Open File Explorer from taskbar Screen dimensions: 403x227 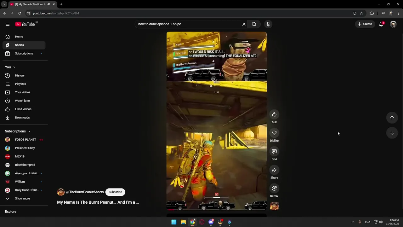[x=183, y=222]
